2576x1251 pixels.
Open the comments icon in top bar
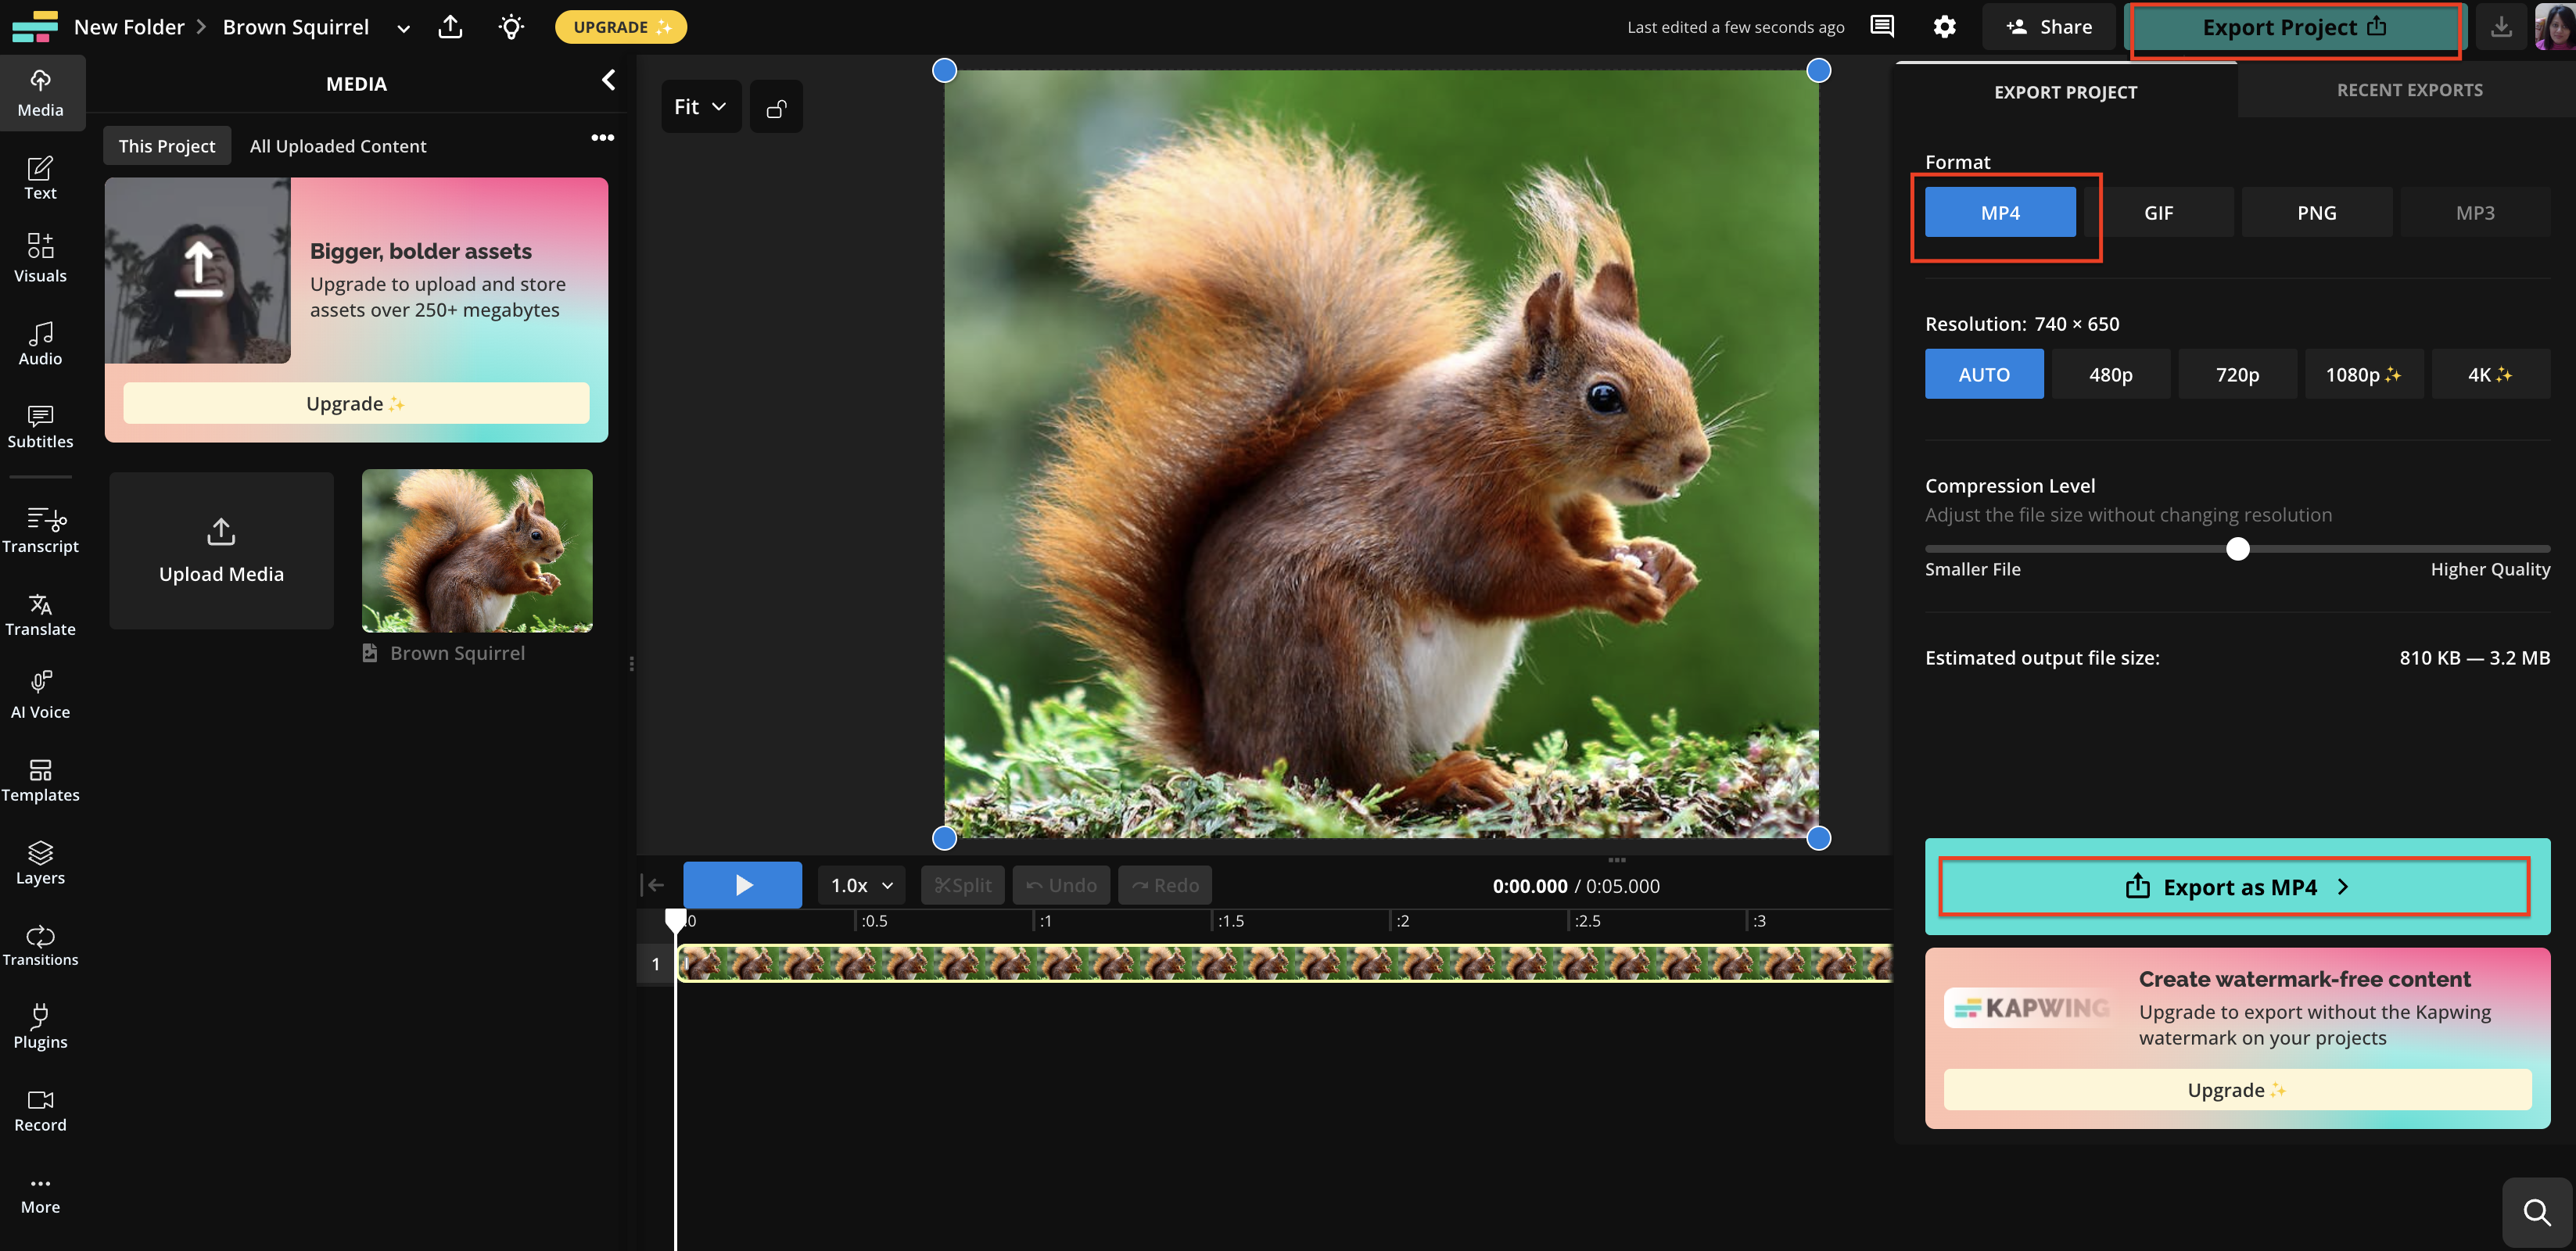coord(1881,27)
